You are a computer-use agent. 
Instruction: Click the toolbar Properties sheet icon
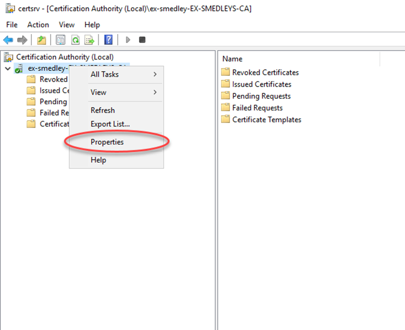[60, 40]
